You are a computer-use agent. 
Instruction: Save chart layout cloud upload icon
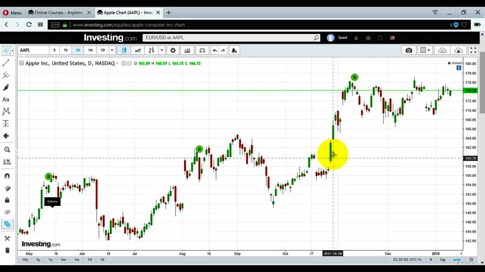[x=458, y=50]
